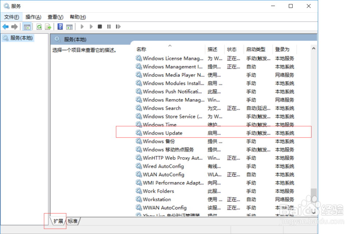Click the scroll down arrow of service list
The image size is (364, 234).
(x=314, y=213)
